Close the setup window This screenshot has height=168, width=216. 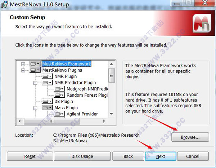[205, 3]
